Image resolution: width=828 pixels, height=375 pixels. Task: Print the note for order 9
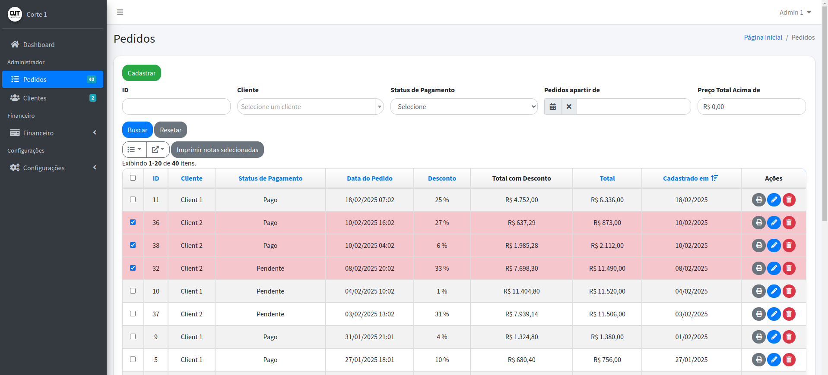coord(758,337)
